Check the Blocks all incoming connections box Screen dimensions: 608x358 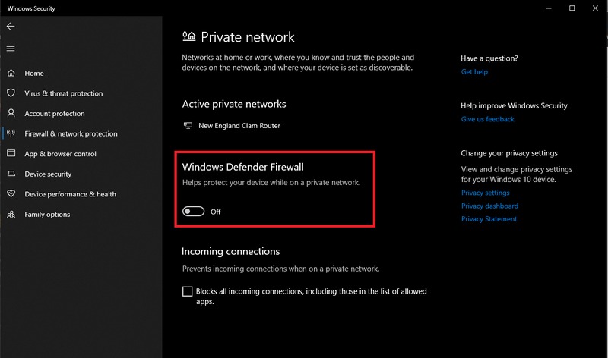coord(188,291)
